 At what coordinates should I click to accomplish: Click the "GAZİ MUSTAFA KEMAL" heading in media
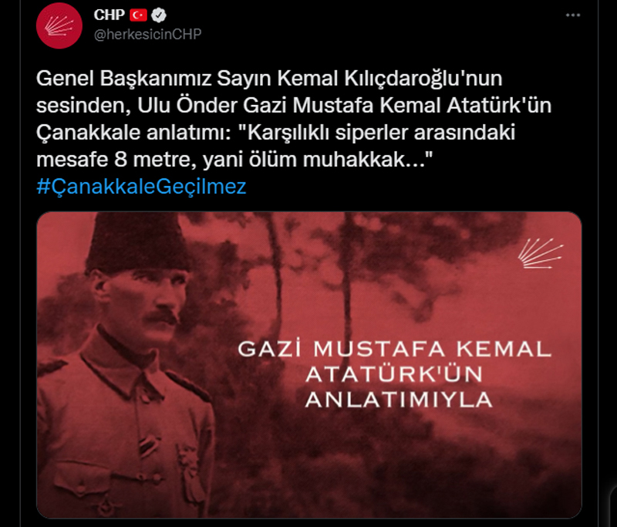pos(395,349)
